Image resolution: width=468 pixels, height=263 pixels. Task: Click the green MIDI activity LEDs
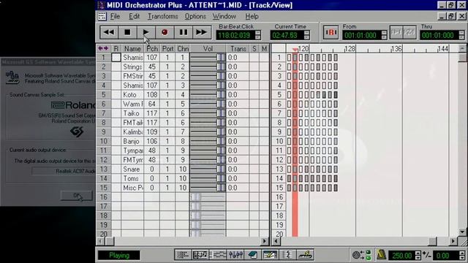369,255
